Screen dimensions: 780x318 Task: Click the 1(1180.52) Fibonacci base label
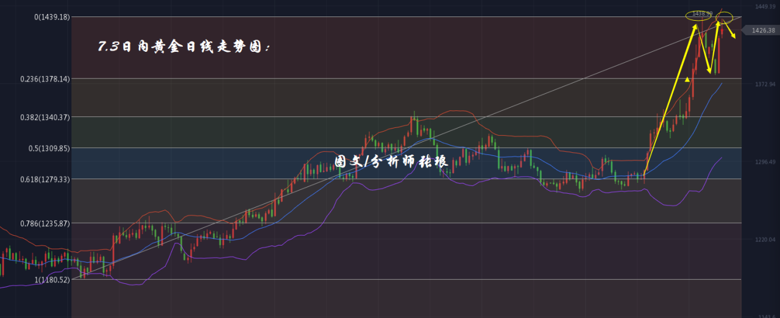point(52,280)
